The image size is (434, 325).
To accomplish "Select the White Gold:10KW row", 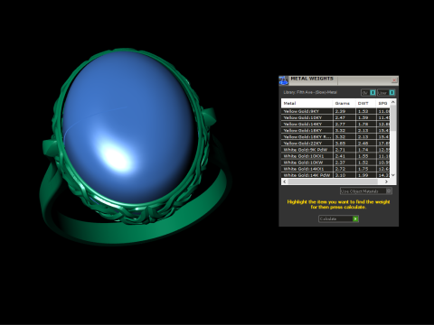I will pyautogui.click(x=335, y=162).
